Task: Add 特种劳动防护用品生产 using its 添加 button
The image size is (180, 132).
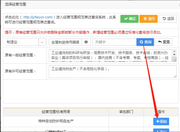Action: point(161,121)
